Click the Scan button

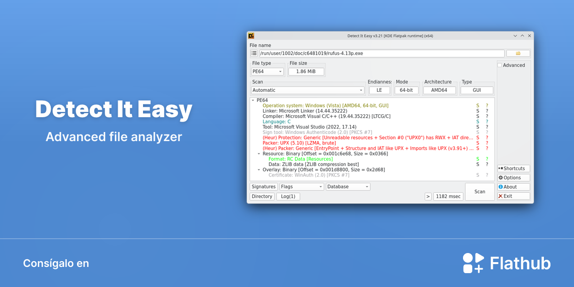point(480,192)
